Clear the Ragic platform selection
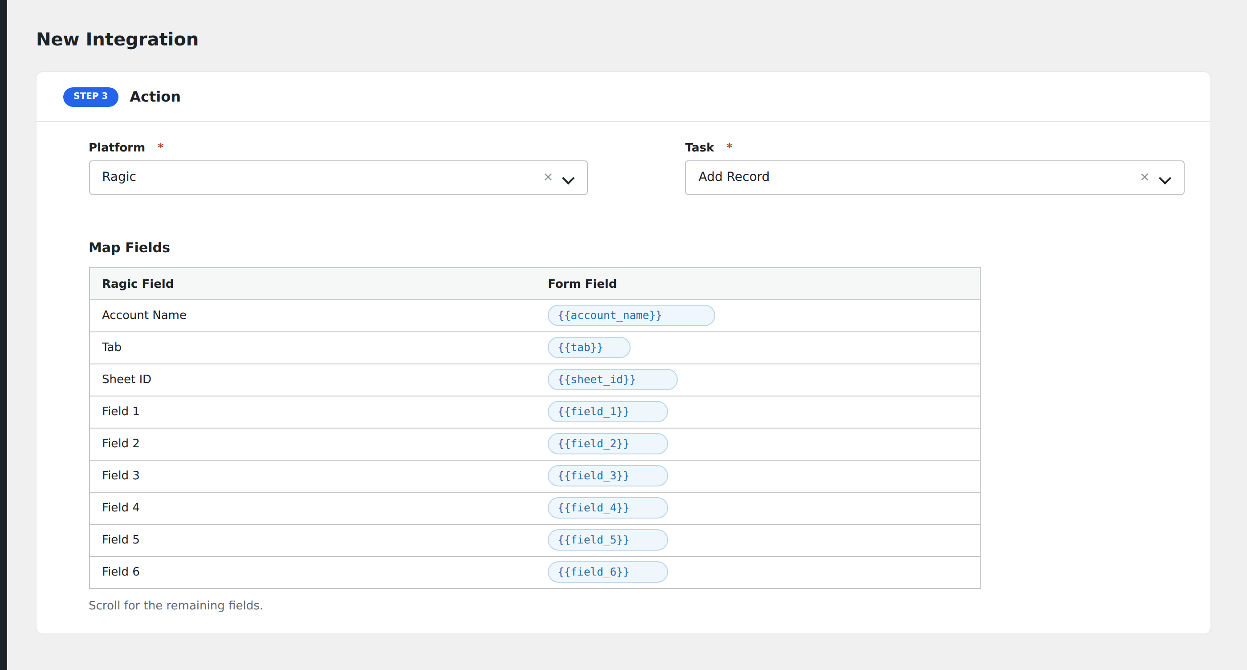This screenshot has width=1247, height=670. [548, 177]
